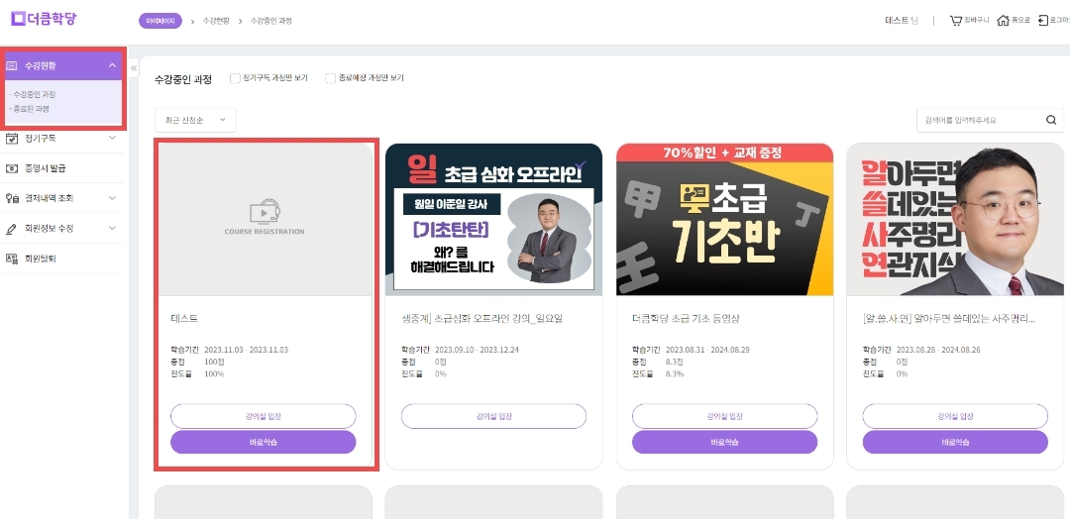Image resolution: width=1070 pixels, height=520 pixels.
Task: Click the 증명서 발급 certificate icon
Action: coord(12,168)
